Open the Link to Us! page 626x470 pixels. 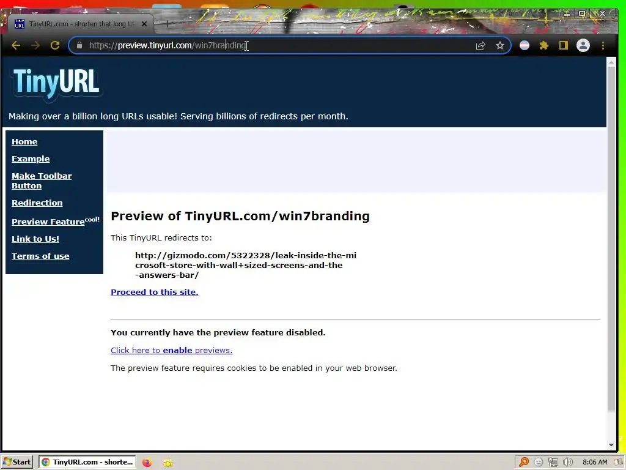point(35,239)
